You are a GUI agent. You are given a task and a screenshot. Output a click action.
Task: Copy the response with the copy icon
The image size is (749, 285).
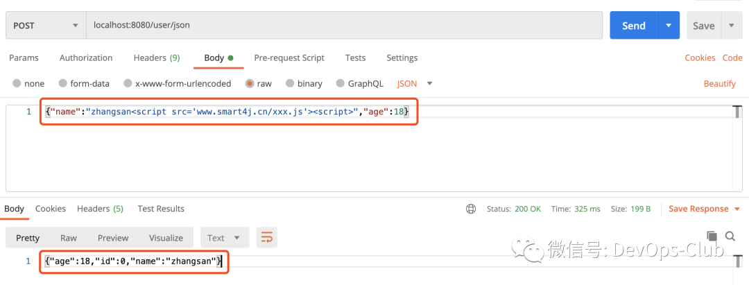pos(712,236)
